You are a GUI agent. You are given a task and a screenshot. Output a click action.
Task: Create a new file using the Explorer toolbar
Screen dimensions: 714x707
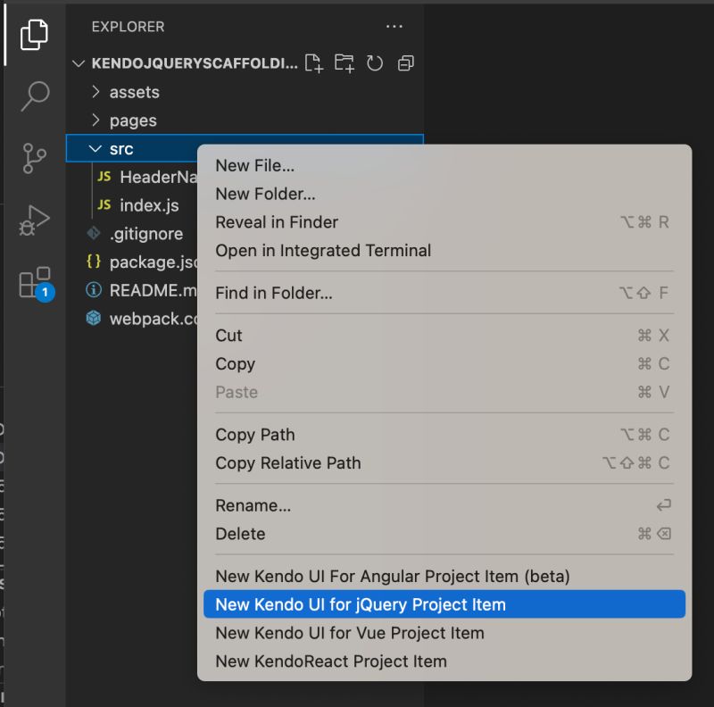pos(313,63)
